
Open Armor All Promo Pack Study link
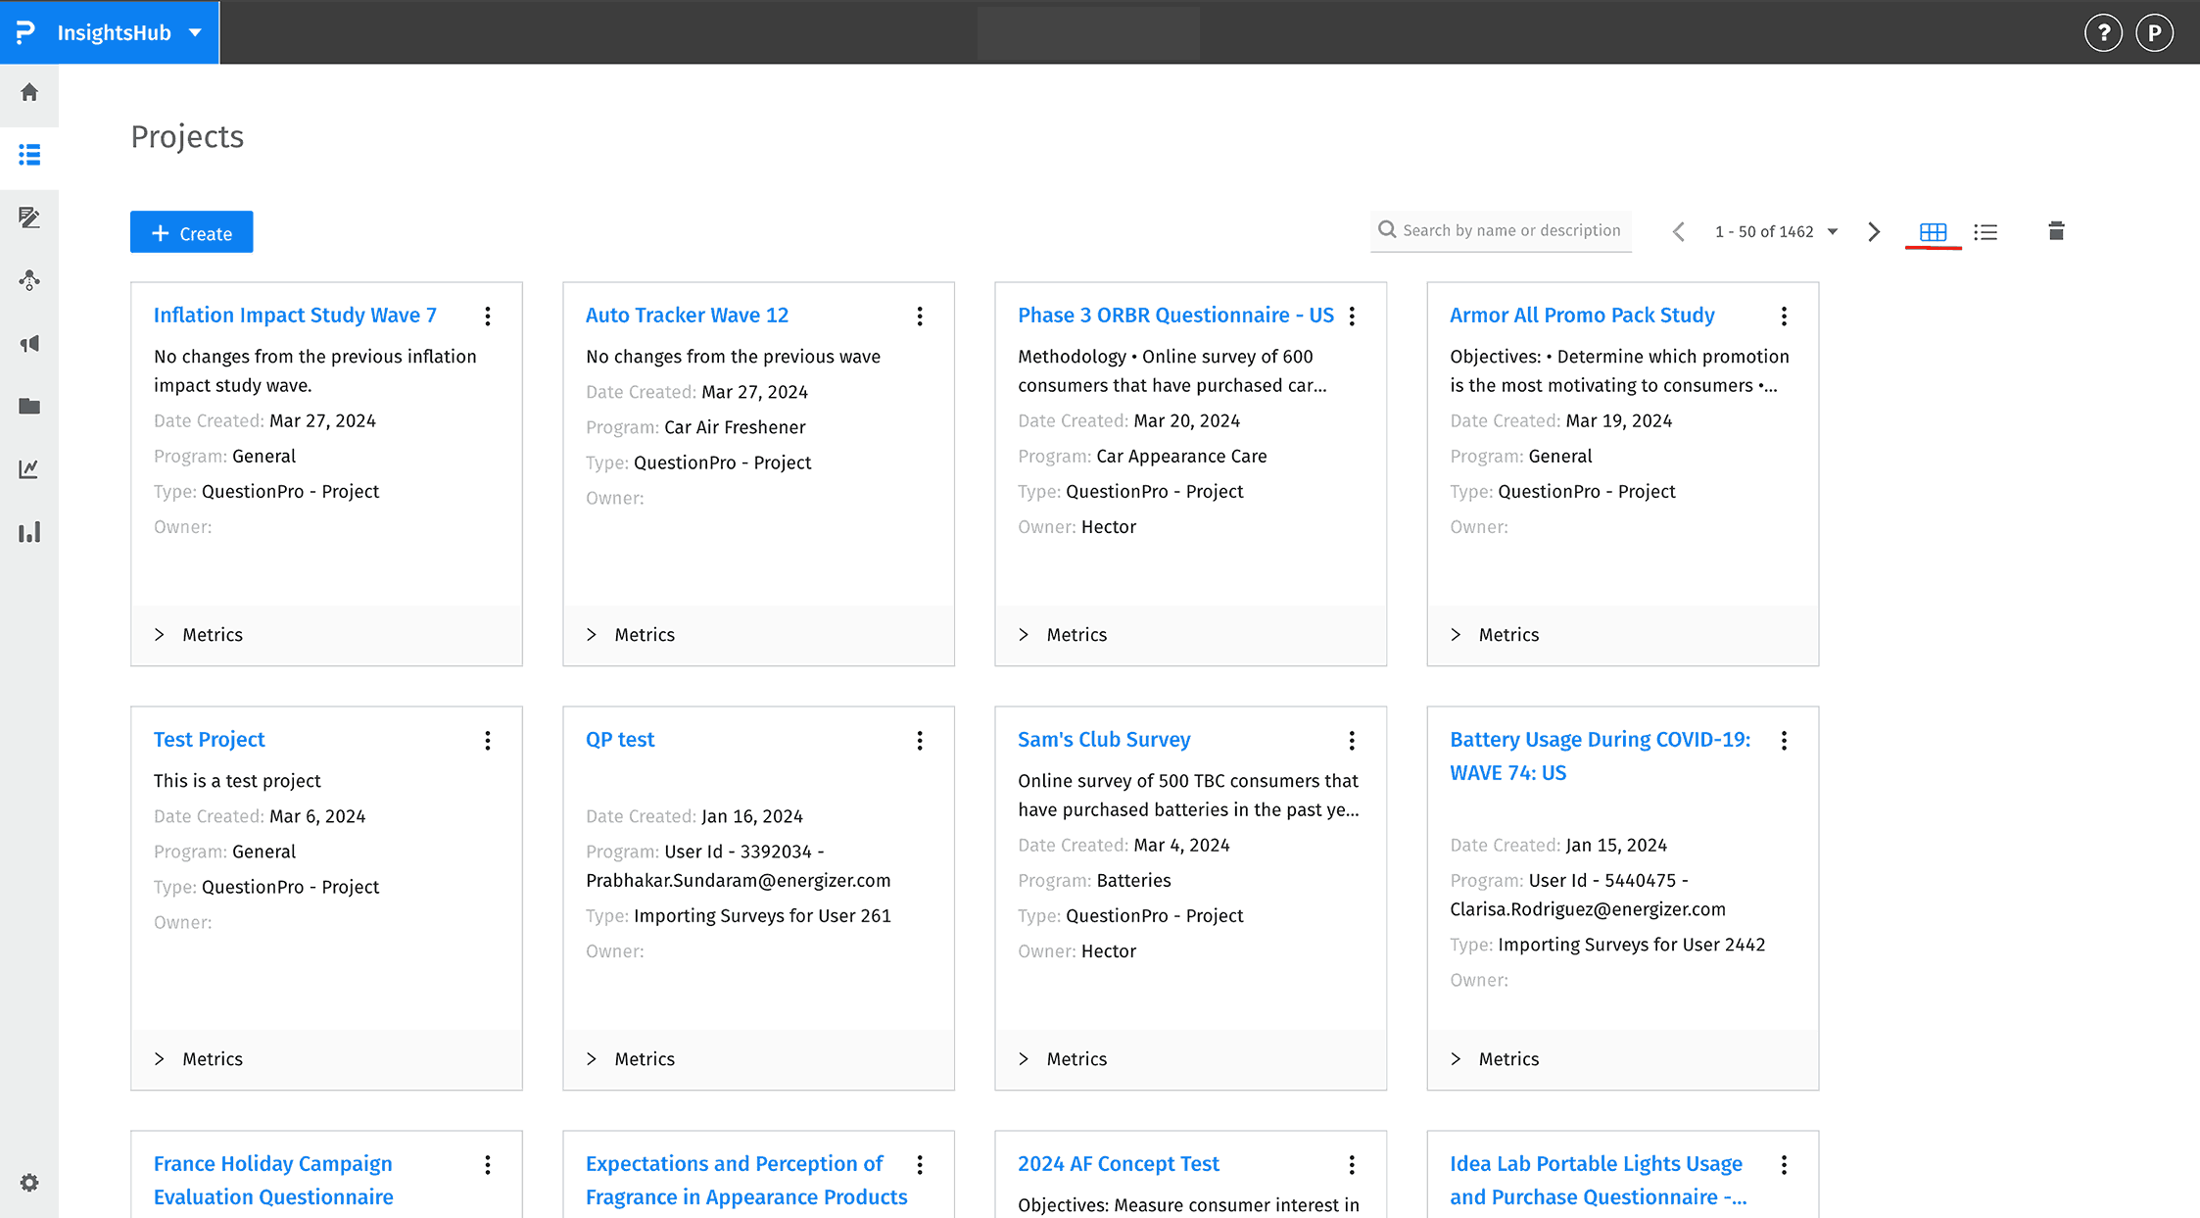point(1582,315)
